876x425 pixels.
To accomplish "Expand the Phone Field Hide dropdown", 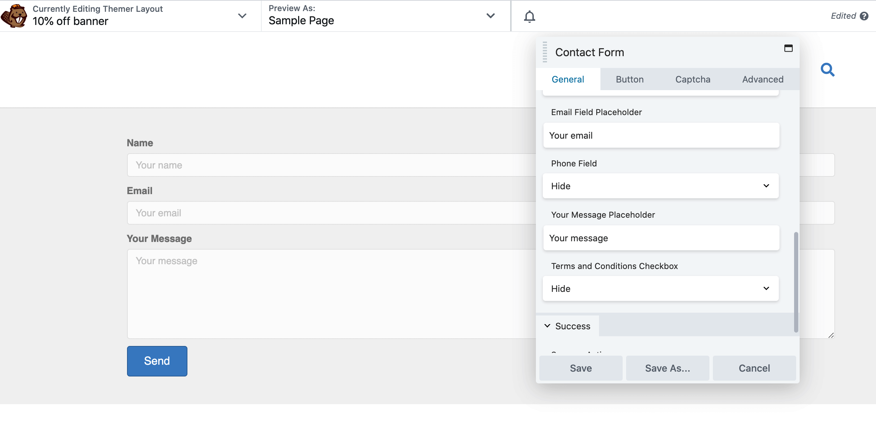I will pos(662,186).
